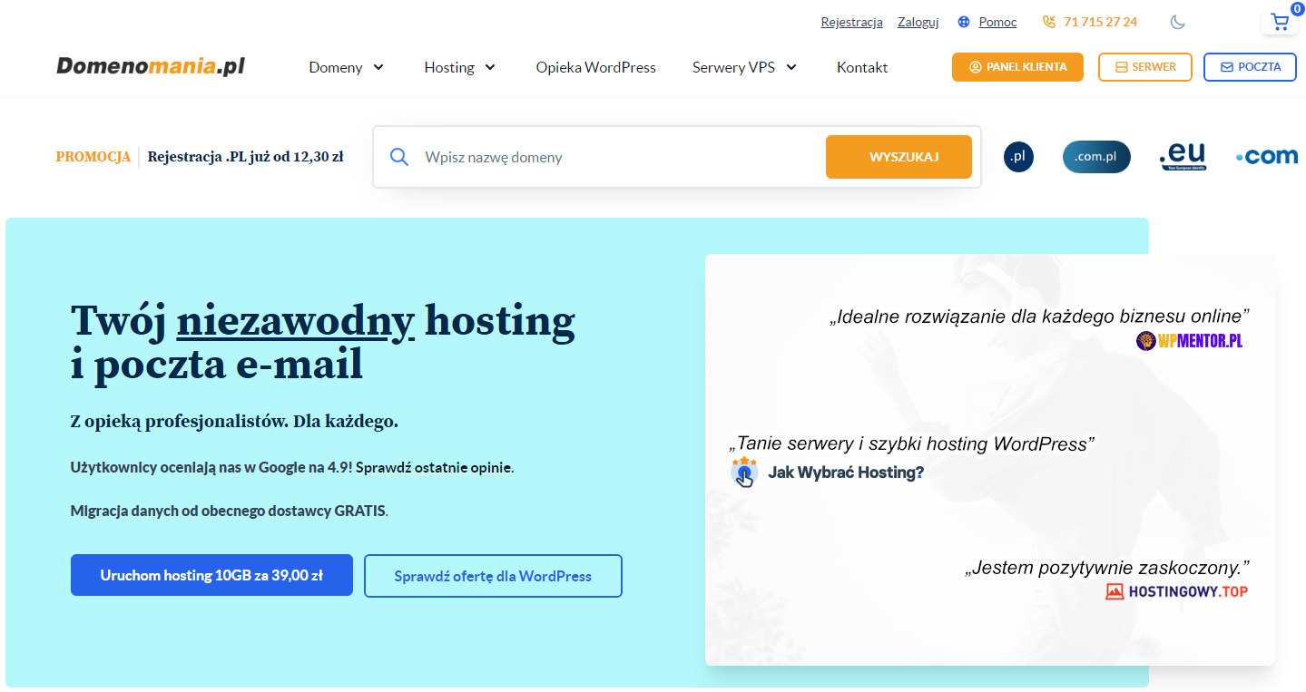1306x692 pixels.
Task: Expand the Hosting menu chevron
Action: pyautogui.click(x=490, y=67)
